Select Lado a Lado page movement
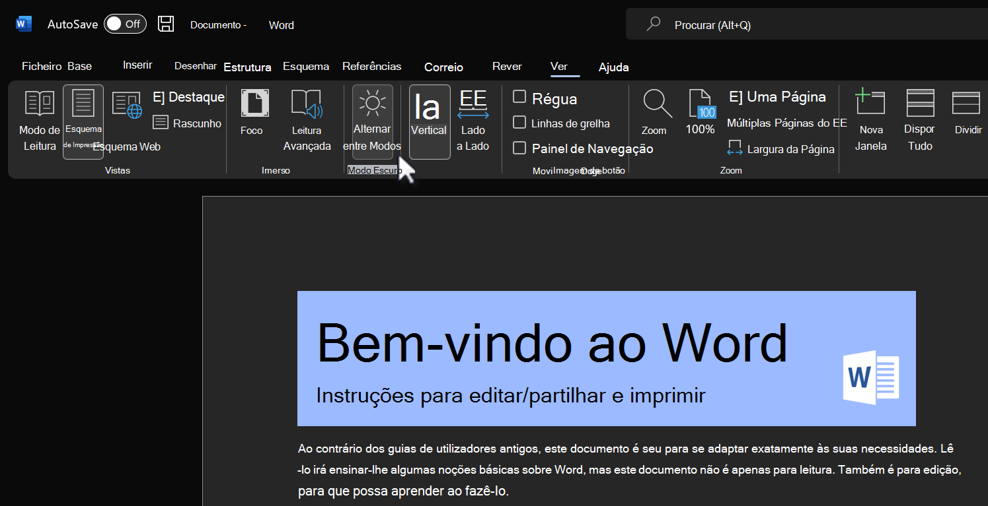This screenshot has height=506, width=988. tap(473, 121)
